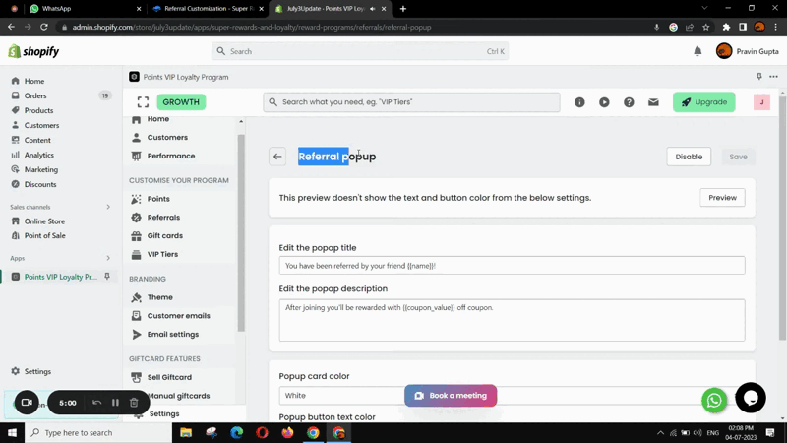Click the play video tutorial icon

tap(604, 102)
